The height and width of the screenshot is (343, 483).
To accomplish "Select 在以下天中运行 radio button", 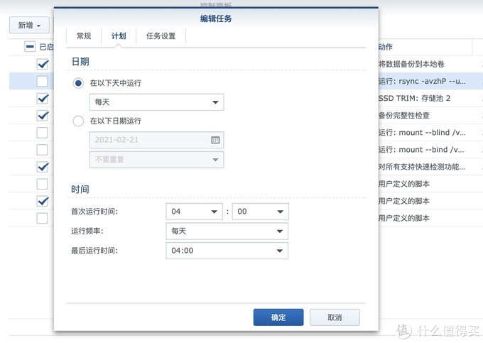I will (x=78, y=83).
